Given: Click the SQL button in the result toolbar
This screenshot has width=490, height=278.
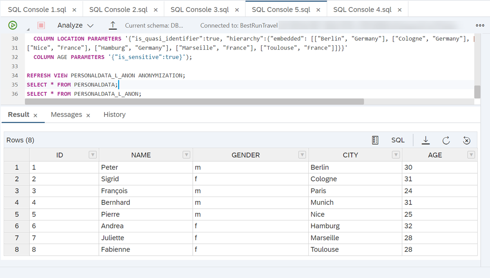Looking at the screenshot, I should tap(398, 140).
